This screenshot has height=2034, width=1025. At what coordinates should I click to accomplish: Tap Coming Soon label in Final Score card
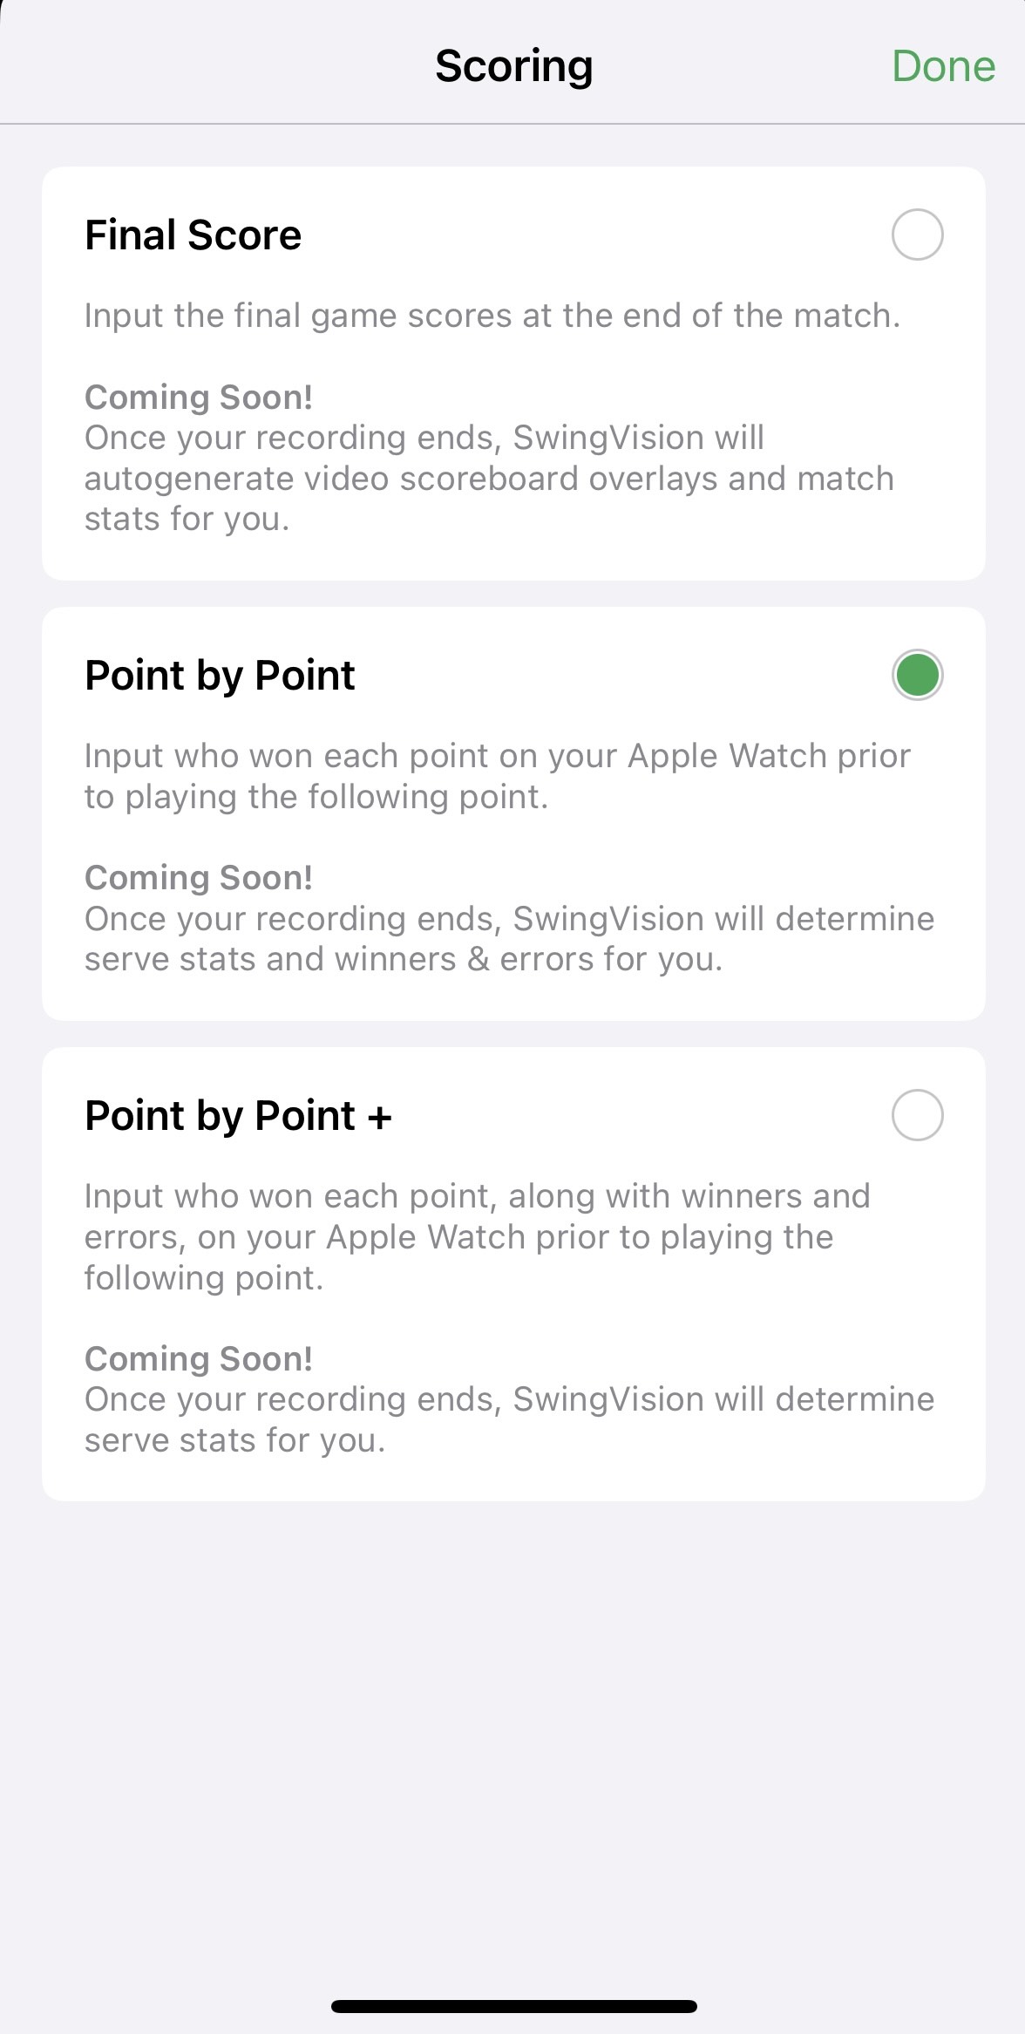(199, 398)
